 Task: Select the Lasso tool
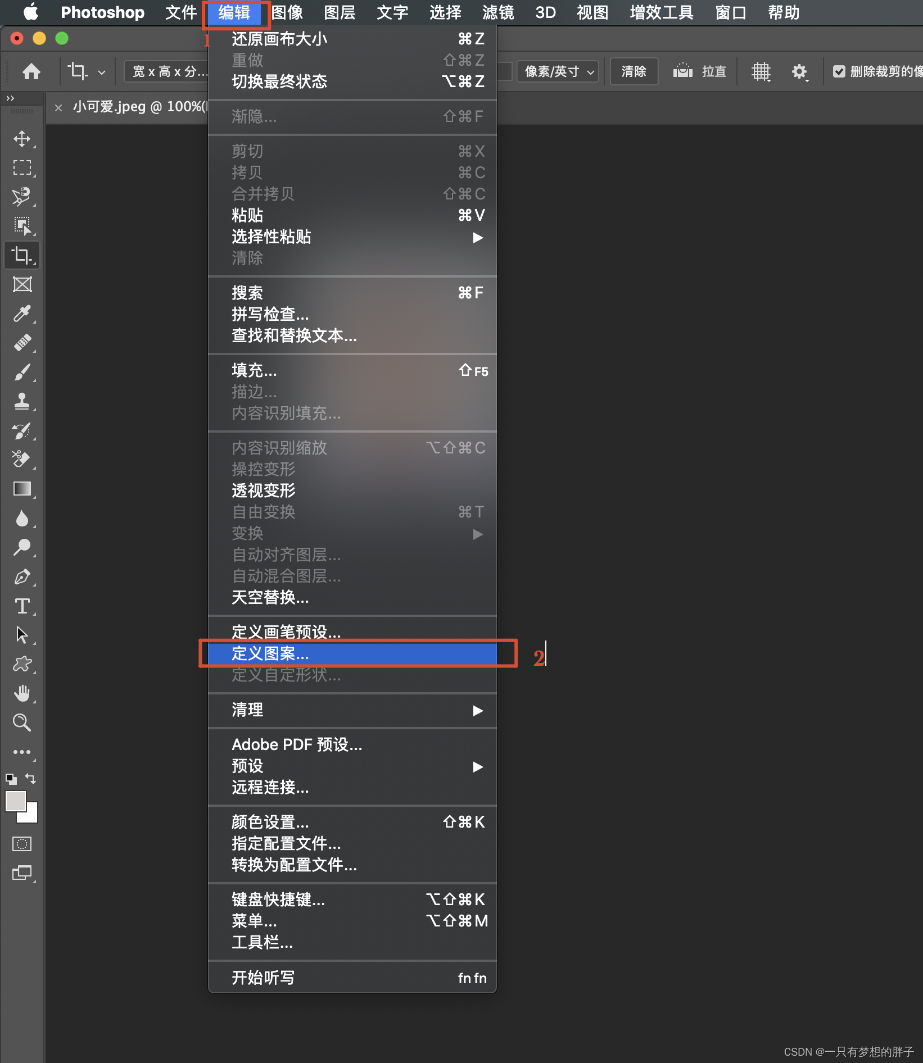pyautogui.click(x=22, y=197)
